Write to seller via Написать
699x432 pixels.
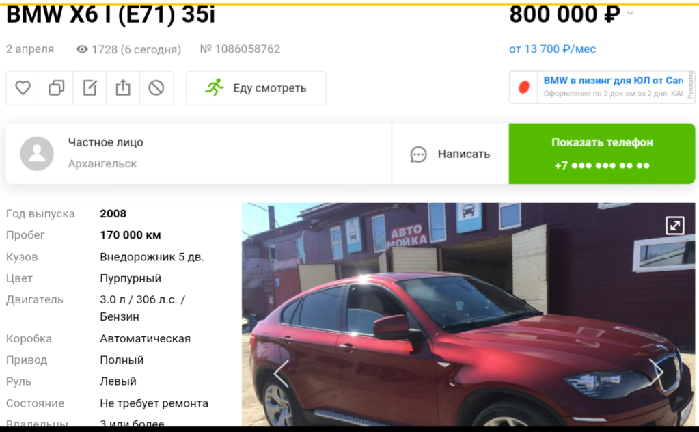450,154
